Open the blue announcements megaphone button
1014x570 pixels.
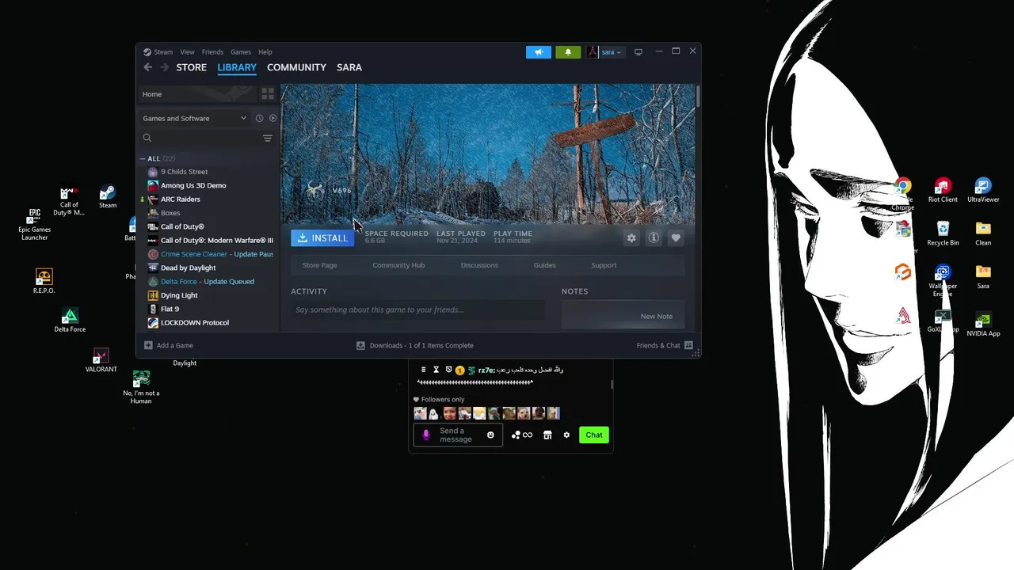tap(538, 52)
